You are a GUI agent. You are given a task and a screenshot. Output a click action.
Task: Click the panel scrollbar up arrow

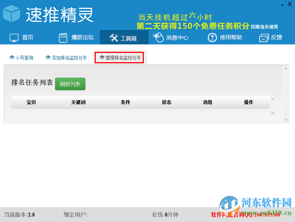click(286, 68)
